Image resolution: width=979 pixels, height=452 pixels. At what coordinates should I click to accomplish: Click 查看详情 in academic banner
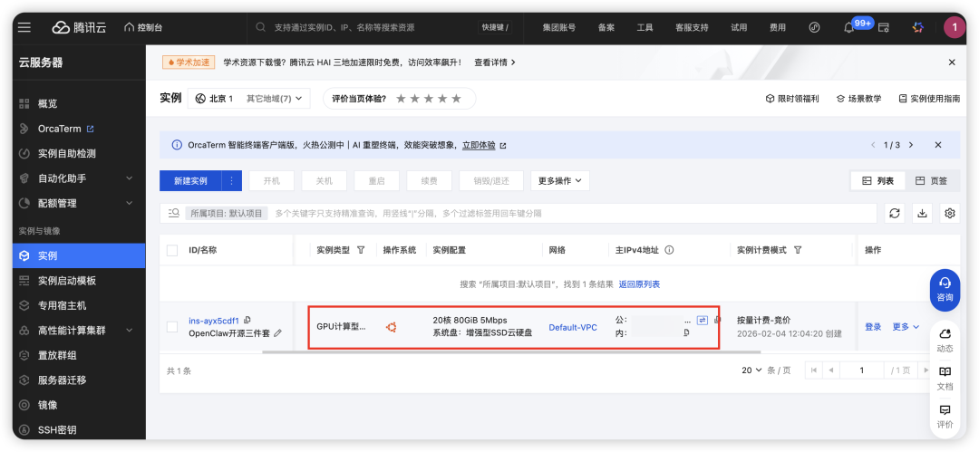point(495,63)
